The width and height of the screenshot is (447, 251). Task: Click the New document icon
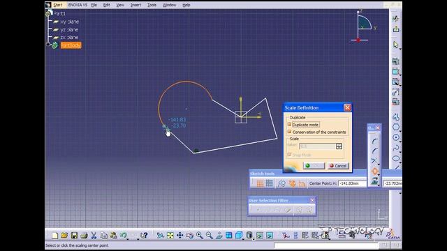pos(54,236)
